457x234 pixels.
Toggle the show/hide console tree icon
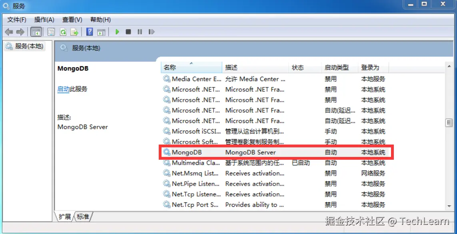pos(36,32)
